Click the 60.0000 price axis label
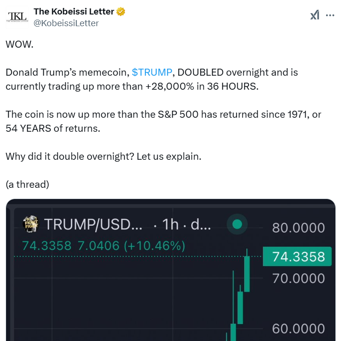The width and height of the screenshot is (341, 341). pyautogui.click(x=298, y=328)
